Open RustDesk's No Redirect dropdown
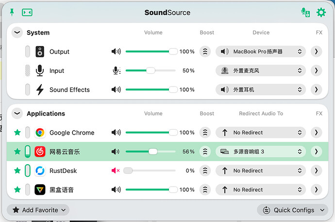The image size is (335, 222). click(261, 171)
